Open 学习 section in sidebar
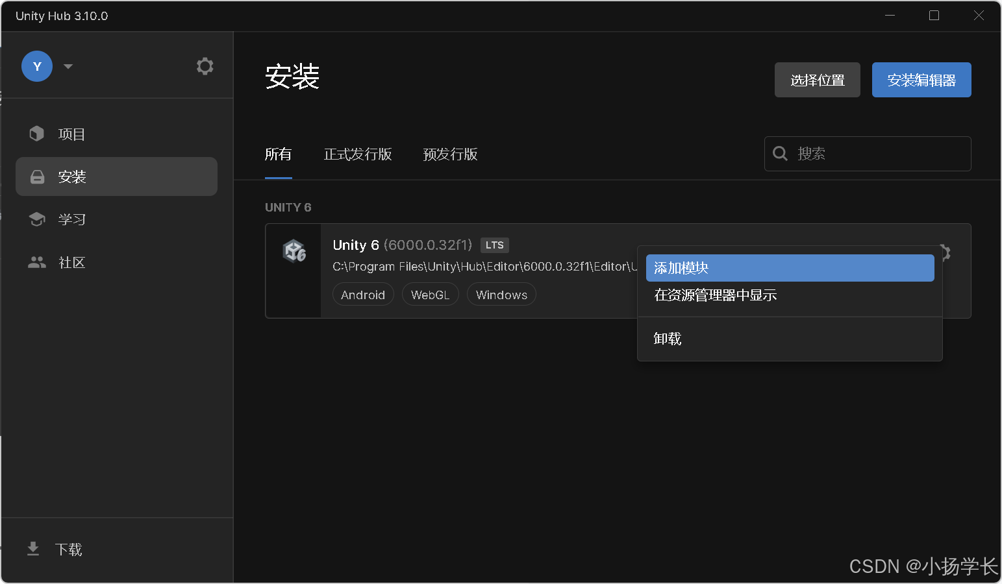Image resolution: width=1002 pixels, height=584 pixels. point(116,219)
